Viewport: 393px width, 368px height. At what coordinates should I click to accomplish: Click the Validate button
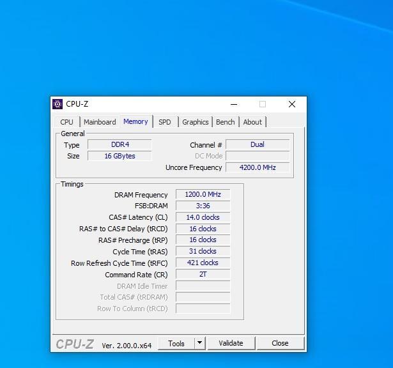[x=231, y=343]
